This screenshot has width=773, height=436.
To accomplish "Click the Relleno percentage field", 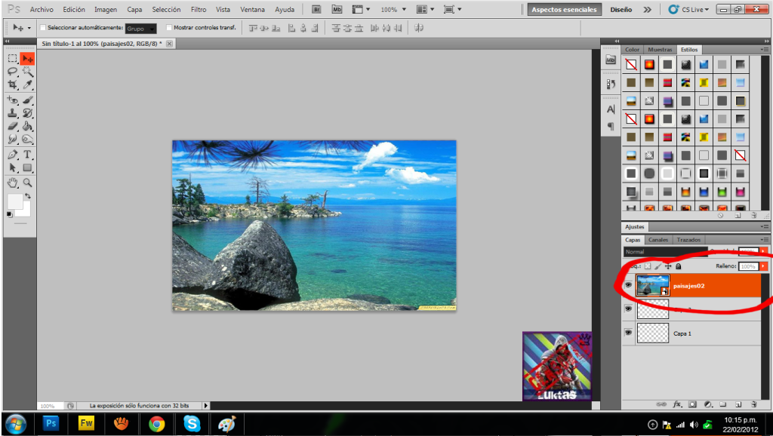I will pos(748,266).
